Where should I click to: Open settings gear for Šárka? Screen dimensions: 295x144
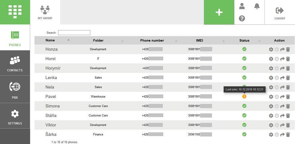[x=271, y=134]
